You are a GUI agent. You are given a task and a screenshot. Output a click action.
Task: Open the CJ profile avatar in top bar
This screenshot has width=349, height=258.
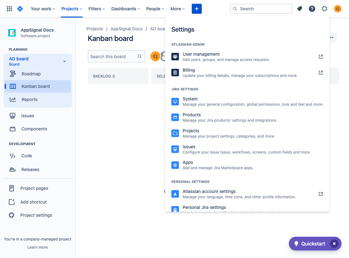tap(337, 9)
